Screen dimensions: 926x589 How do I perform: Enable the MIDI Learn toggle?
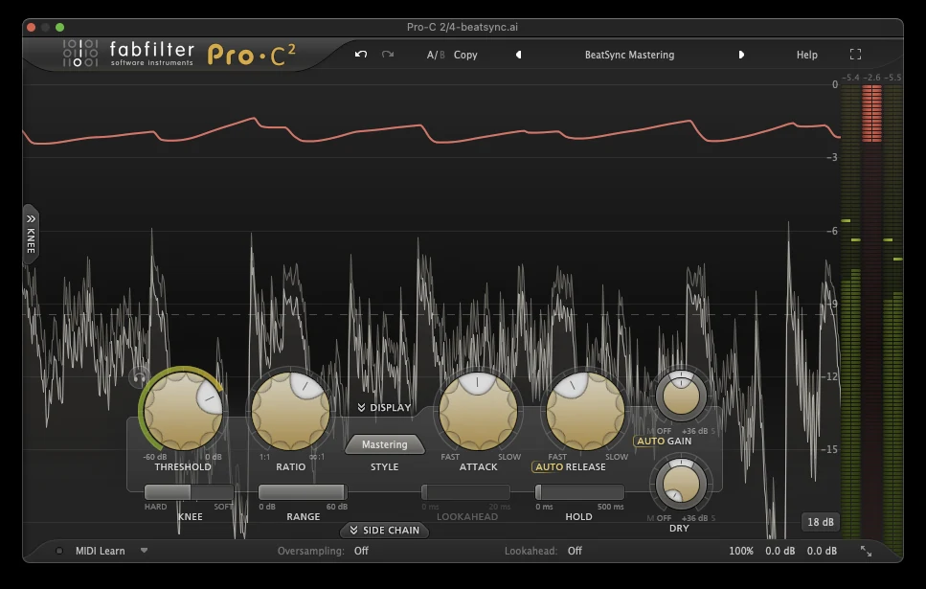tap(59, 551)
